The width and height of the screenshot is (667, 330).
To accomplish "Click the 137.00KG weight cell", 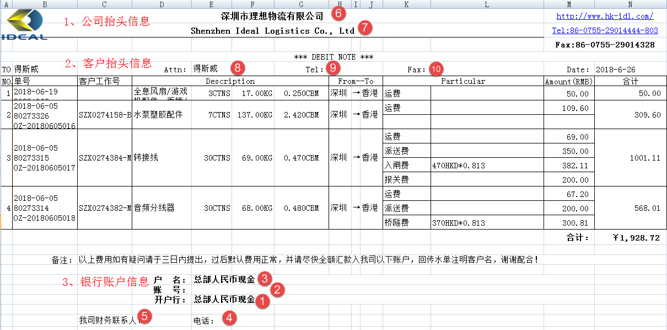I will coord(253,115).
